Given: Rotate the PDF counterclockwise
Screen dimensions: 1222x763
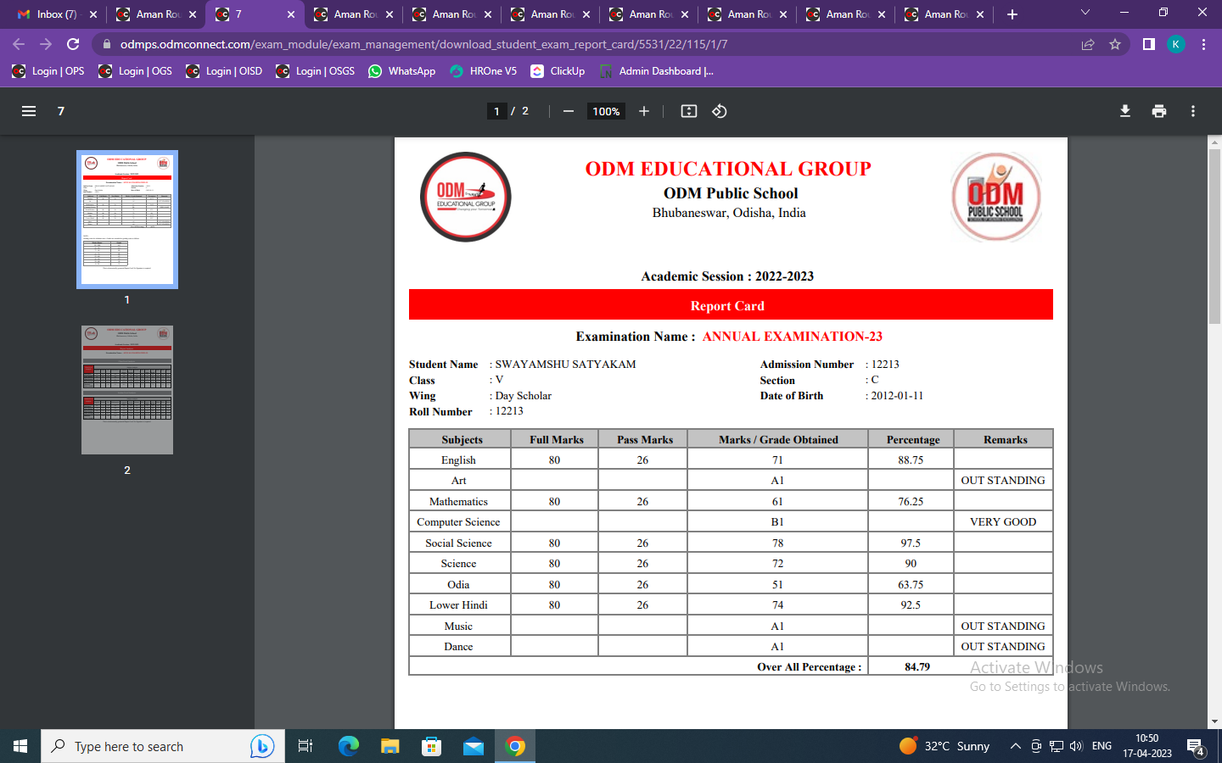Looking at the screenshot, I should coord(720,111).
